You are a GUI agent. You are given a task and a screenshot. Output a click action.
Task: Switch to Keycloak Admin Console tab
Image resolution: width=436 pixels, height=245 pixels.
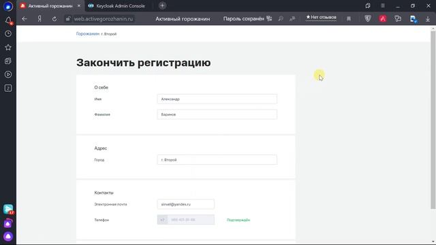tap(121, 6)
